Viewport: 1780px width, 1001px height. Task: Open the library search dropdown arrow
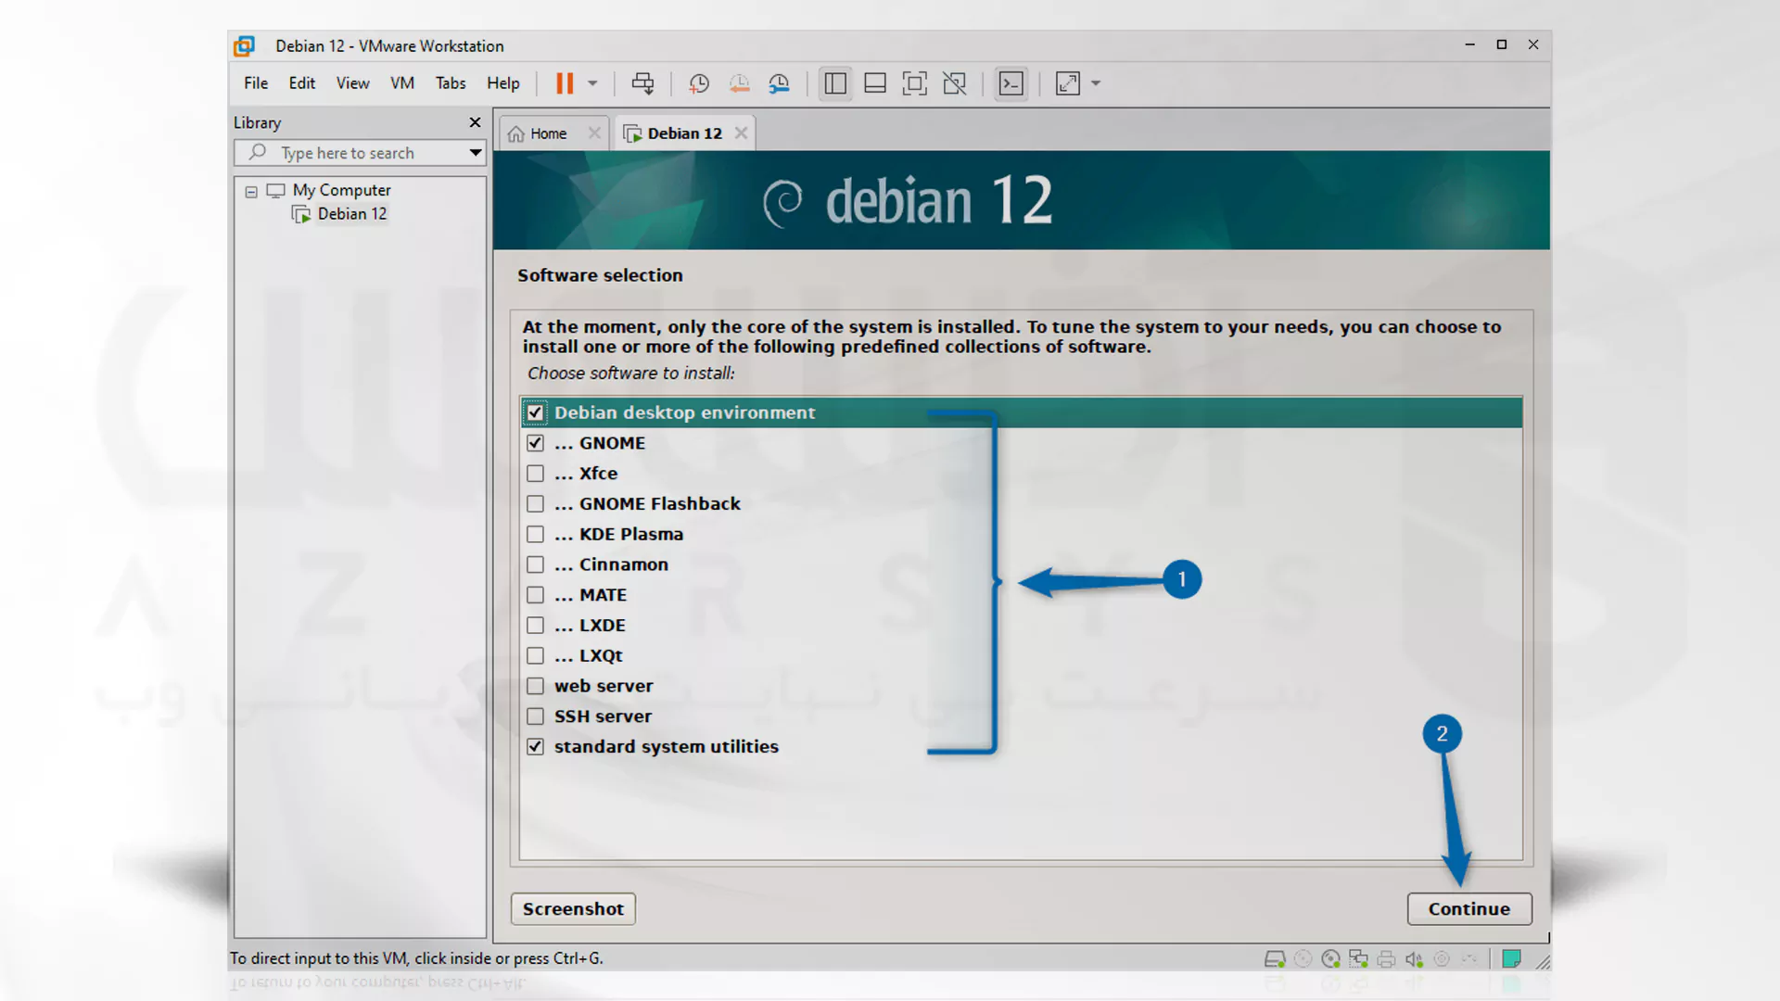475,153
